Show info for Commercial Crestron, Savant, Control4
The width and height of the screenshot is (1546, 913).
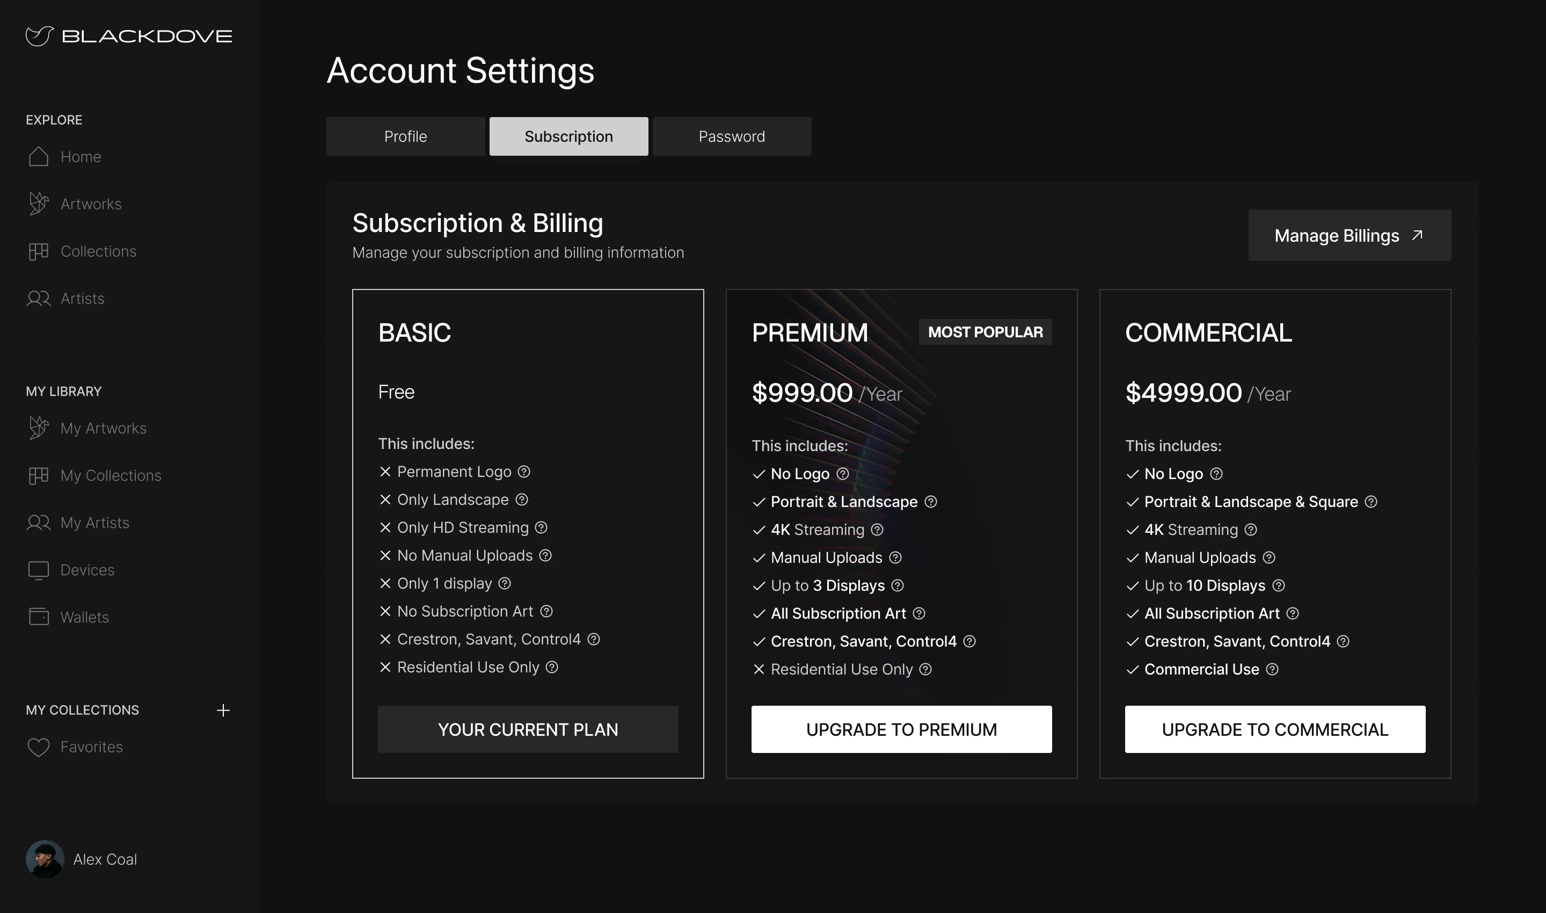[1343, 642]
